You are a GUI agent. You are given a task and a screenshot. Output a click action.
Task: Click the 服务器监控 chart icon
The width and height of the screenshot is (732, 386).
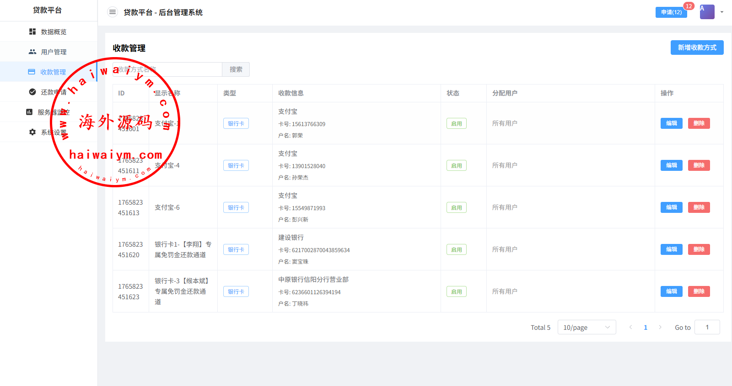[x=29, y=112]
